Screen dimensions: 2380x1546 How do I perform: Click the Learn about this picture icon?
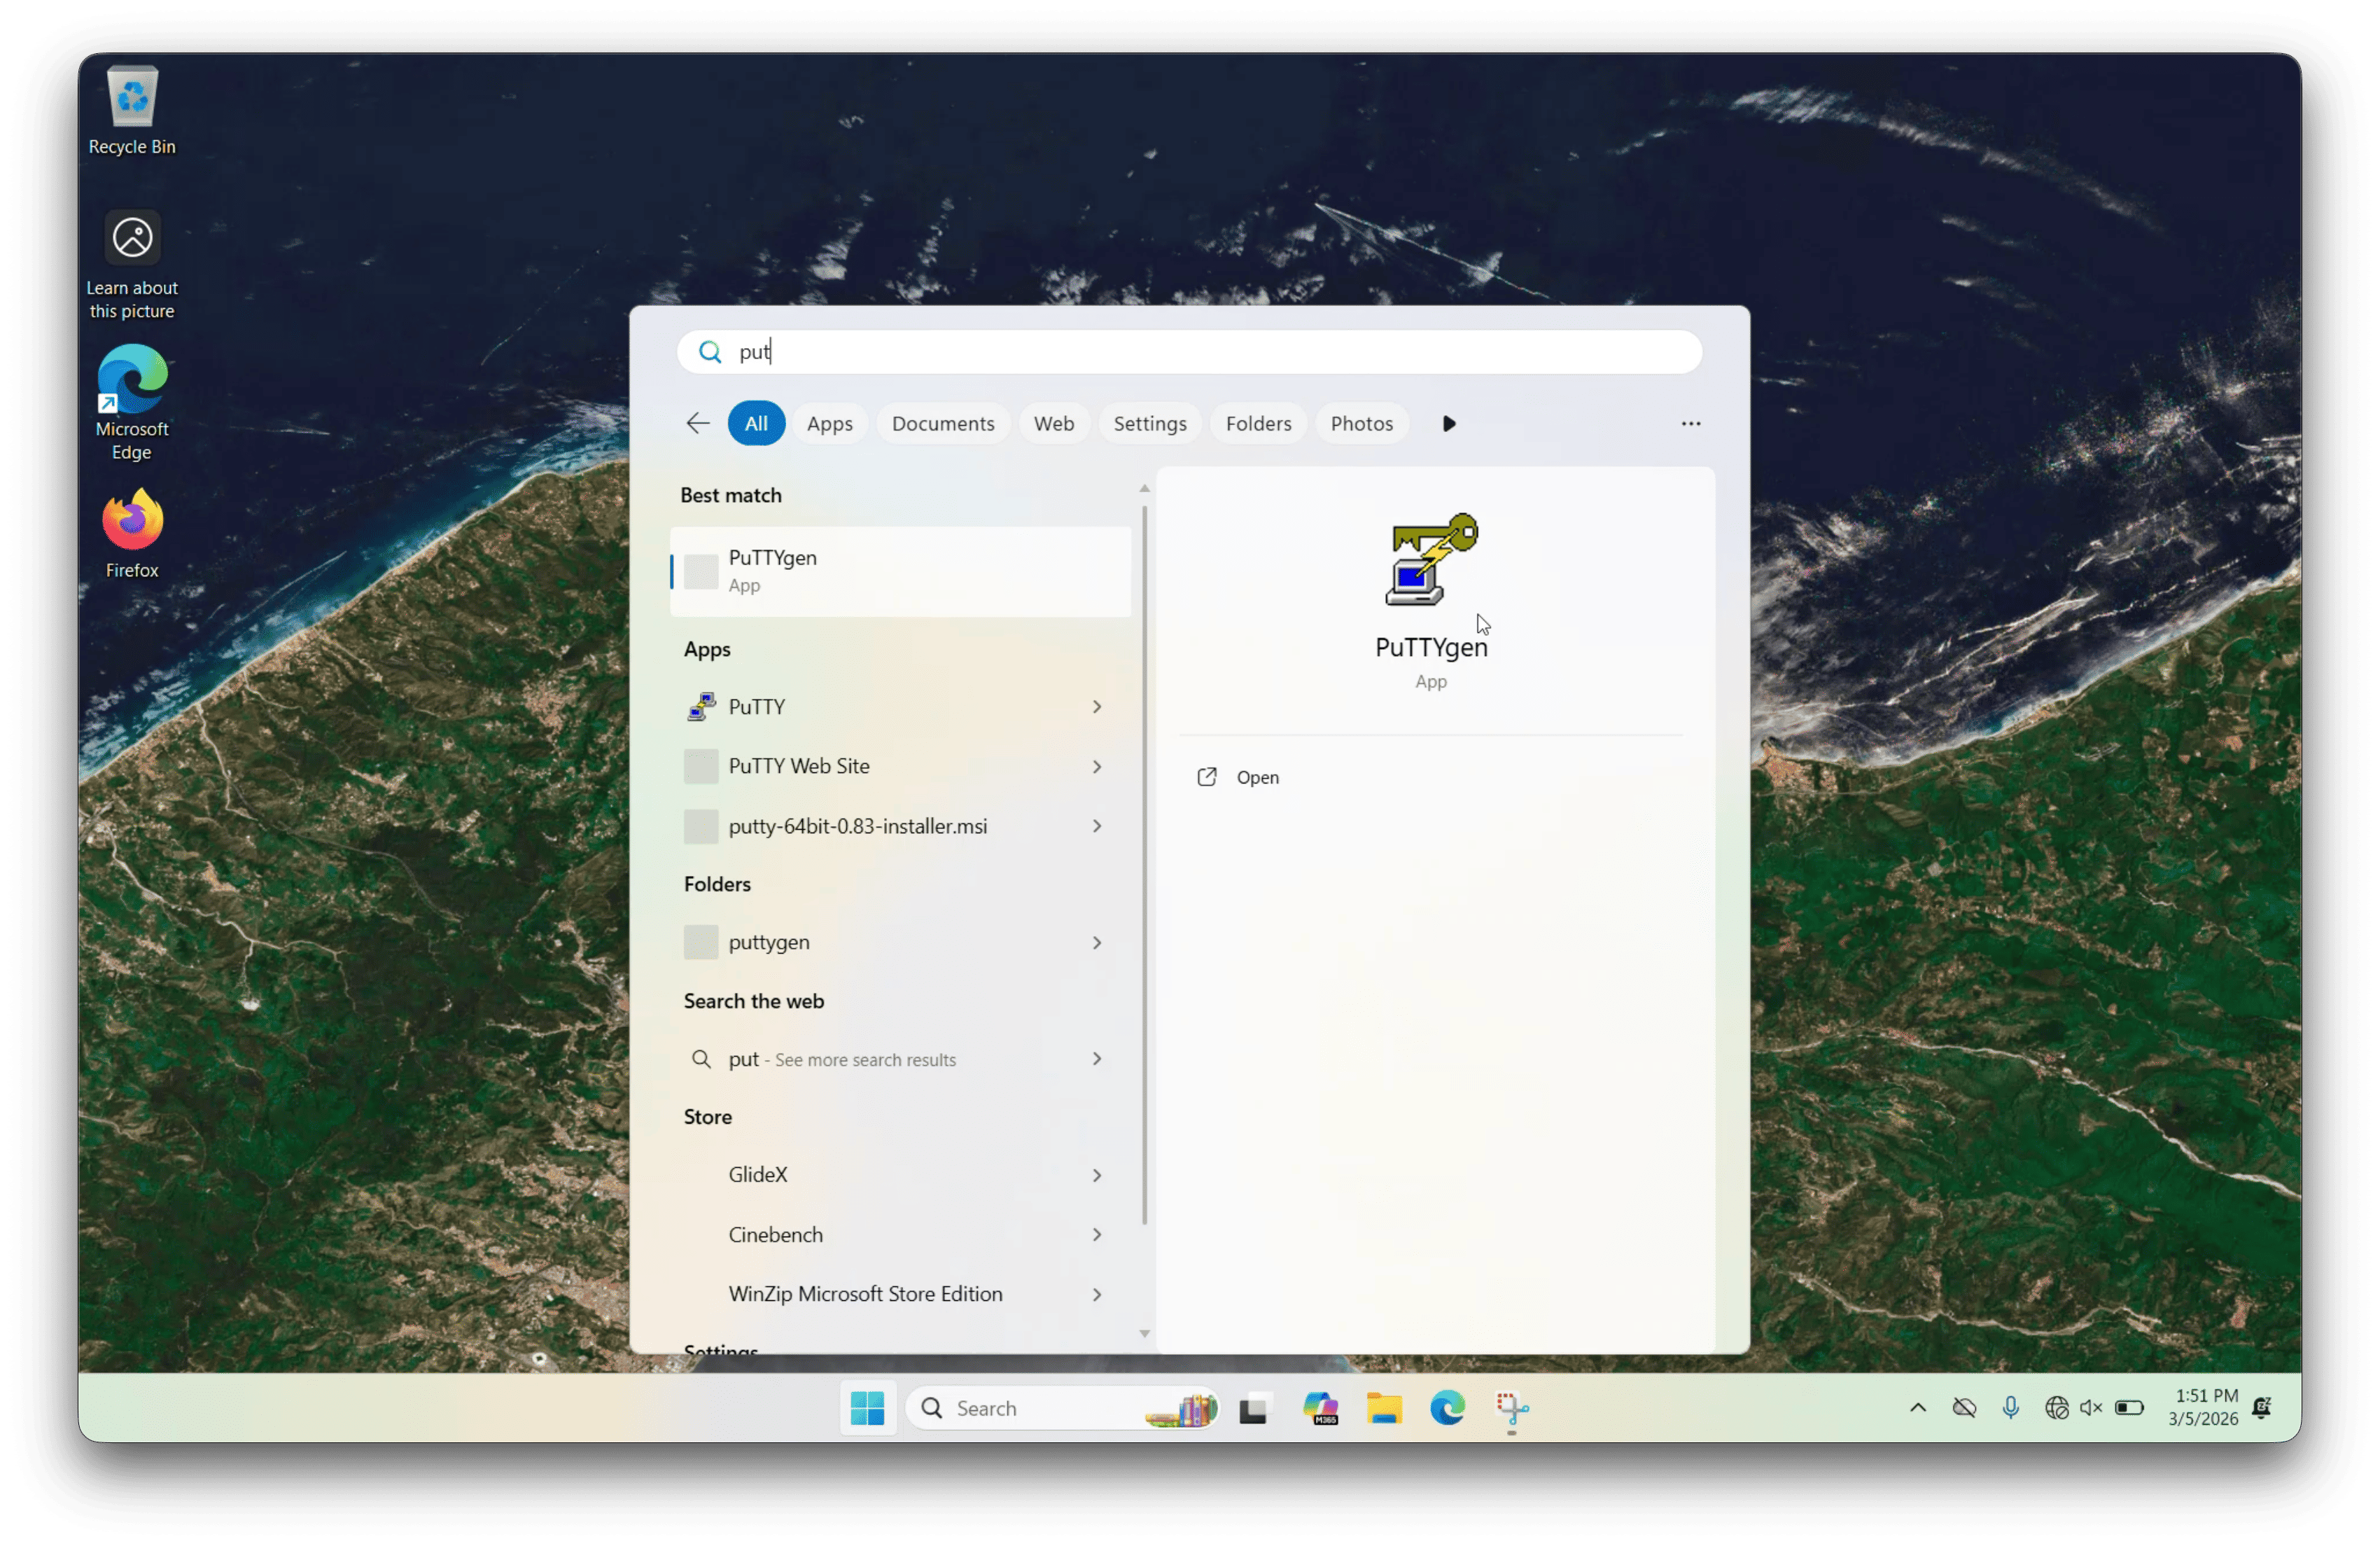click(x=132, y=264)
